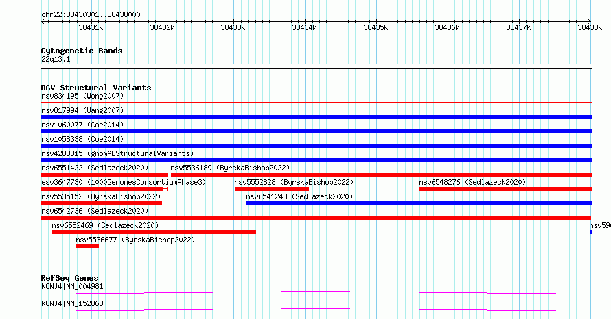Click the nsv6552469 (Sedlazeck2020) red bar
Image resolution: width=611 pixels, height=319 pixels.
click(154, 232)
